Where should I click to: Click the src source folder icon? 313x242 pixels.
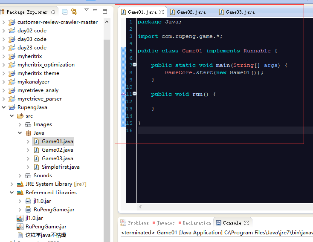[20, 116]
